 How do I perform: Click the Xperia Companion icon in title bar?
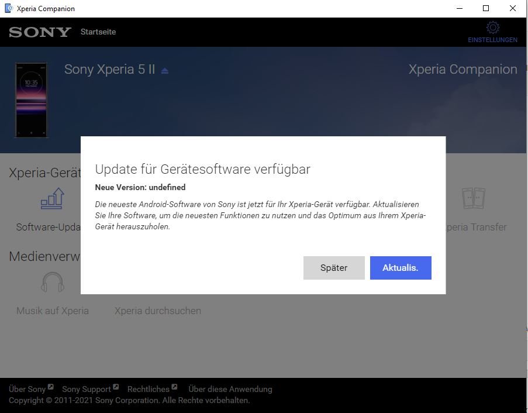point(8,8)
